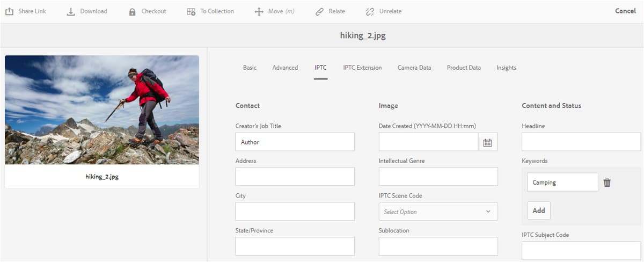Click the Share Link icon
644x262 pixels.
click(x=9, y=11)
